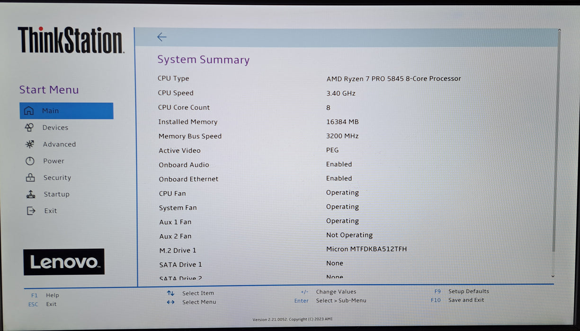The height and width of the screenshot is (331, 580).
Task: Click the M.2 Drive 1 label
Action: (178, 250)
